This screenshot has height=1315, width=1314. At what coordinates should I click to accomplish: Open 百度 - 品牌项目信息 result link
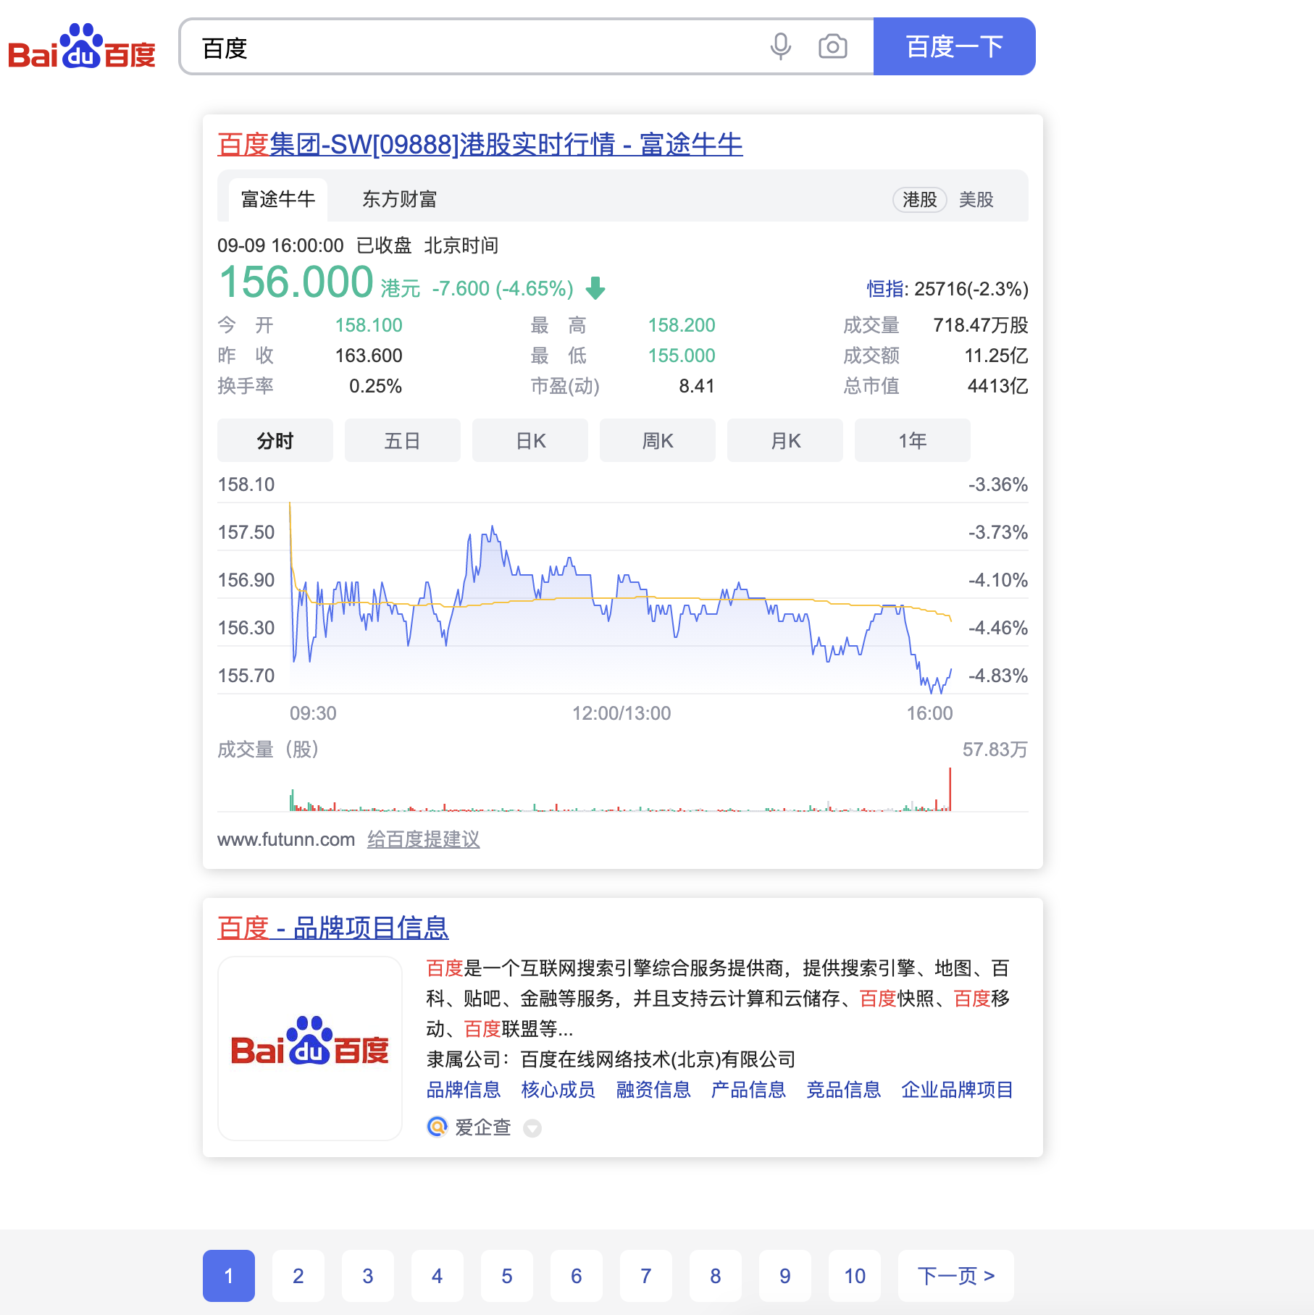[x=332, y=928]
